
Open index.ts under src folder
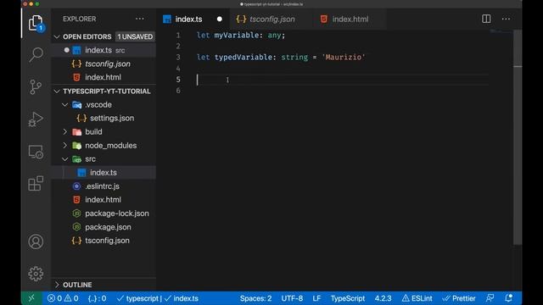(104, 173)
